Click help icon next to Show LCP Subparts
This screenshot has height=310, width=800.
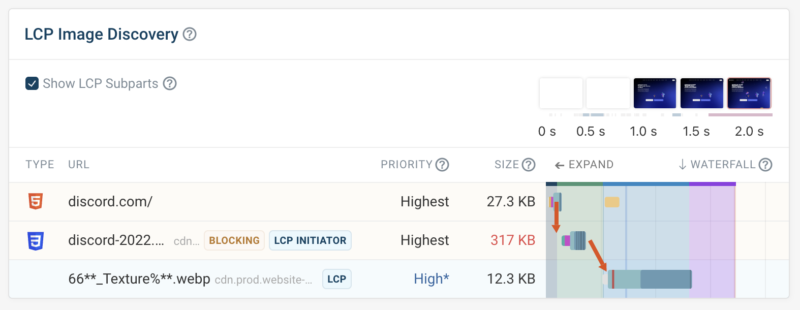(x=170, y=83)
